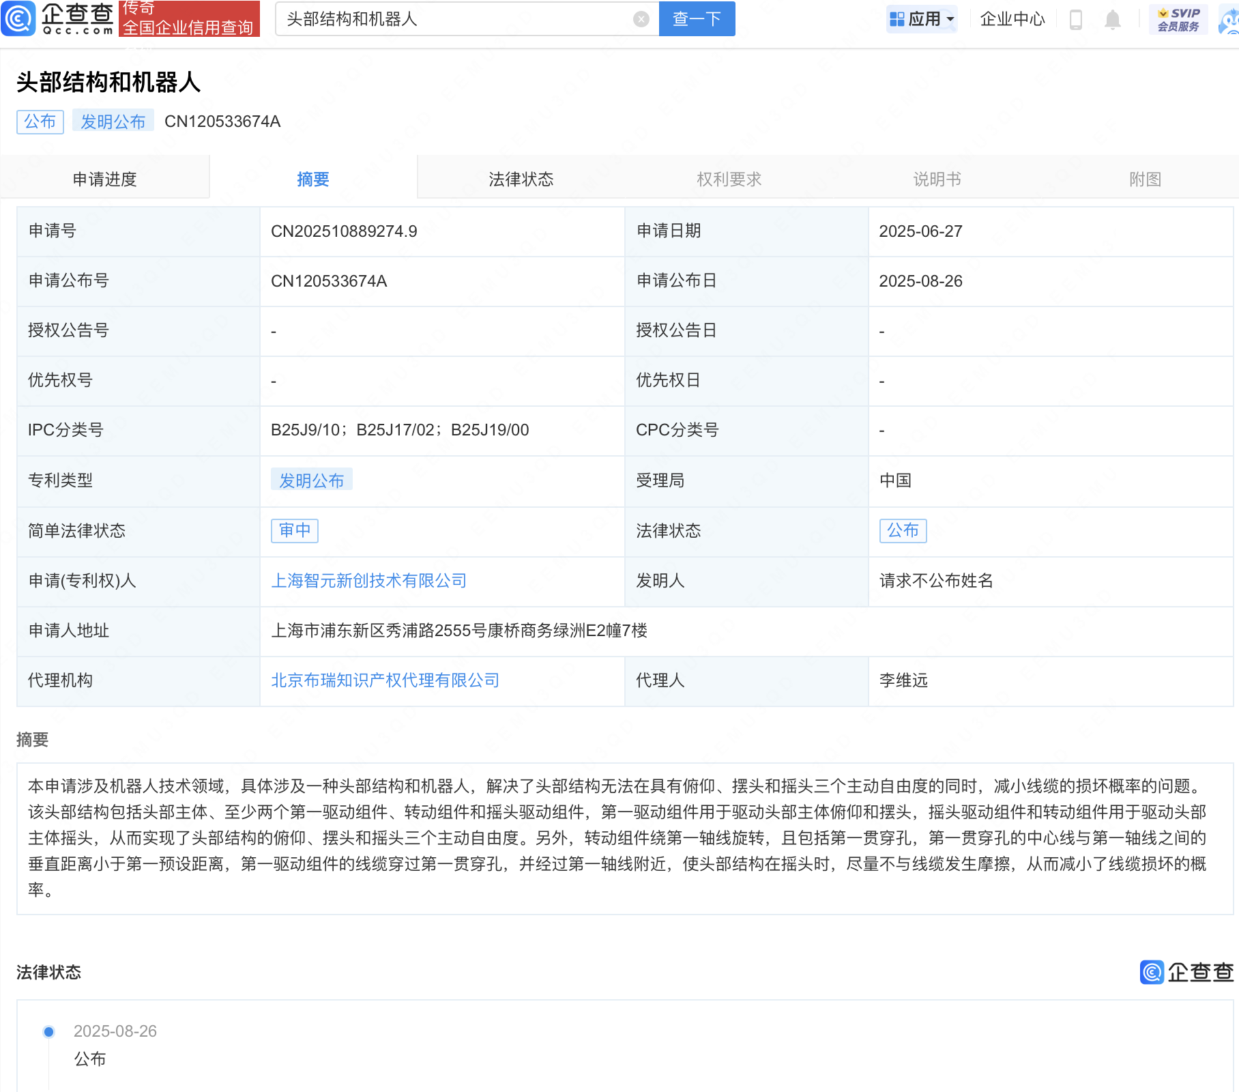Click the 发明公布 tag beside patent number
Image resolution: width=1239 pixels, height=1092 pixels.
pyautogui.click(x=113, y=121)
